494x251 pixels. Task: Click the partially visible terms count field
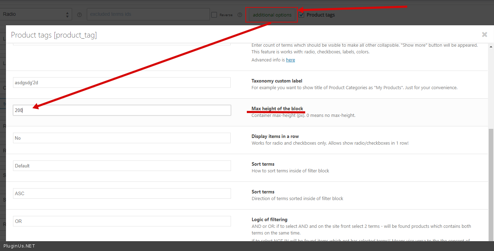[x=122, y=44]
